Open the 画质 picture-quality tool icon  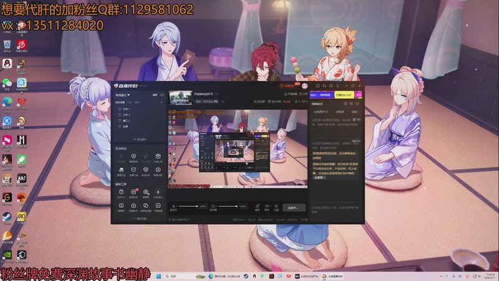257,207
